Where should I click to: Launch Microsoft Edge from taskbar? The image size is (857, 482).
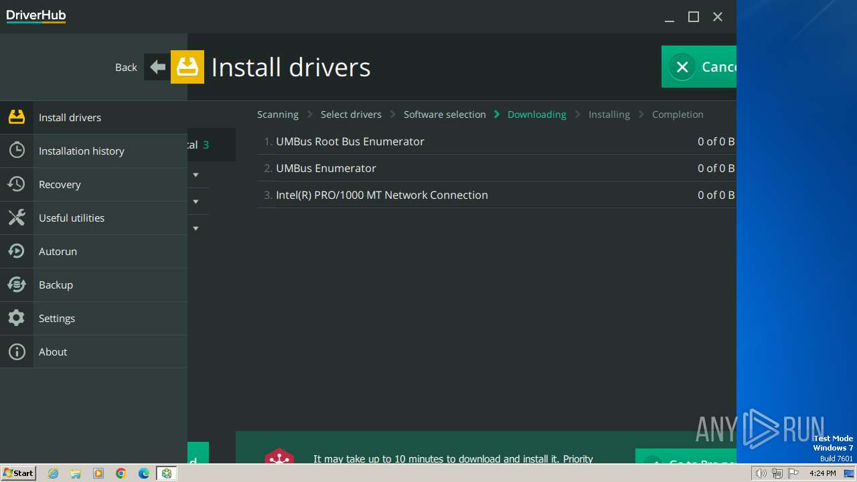(x=144, y=473)
